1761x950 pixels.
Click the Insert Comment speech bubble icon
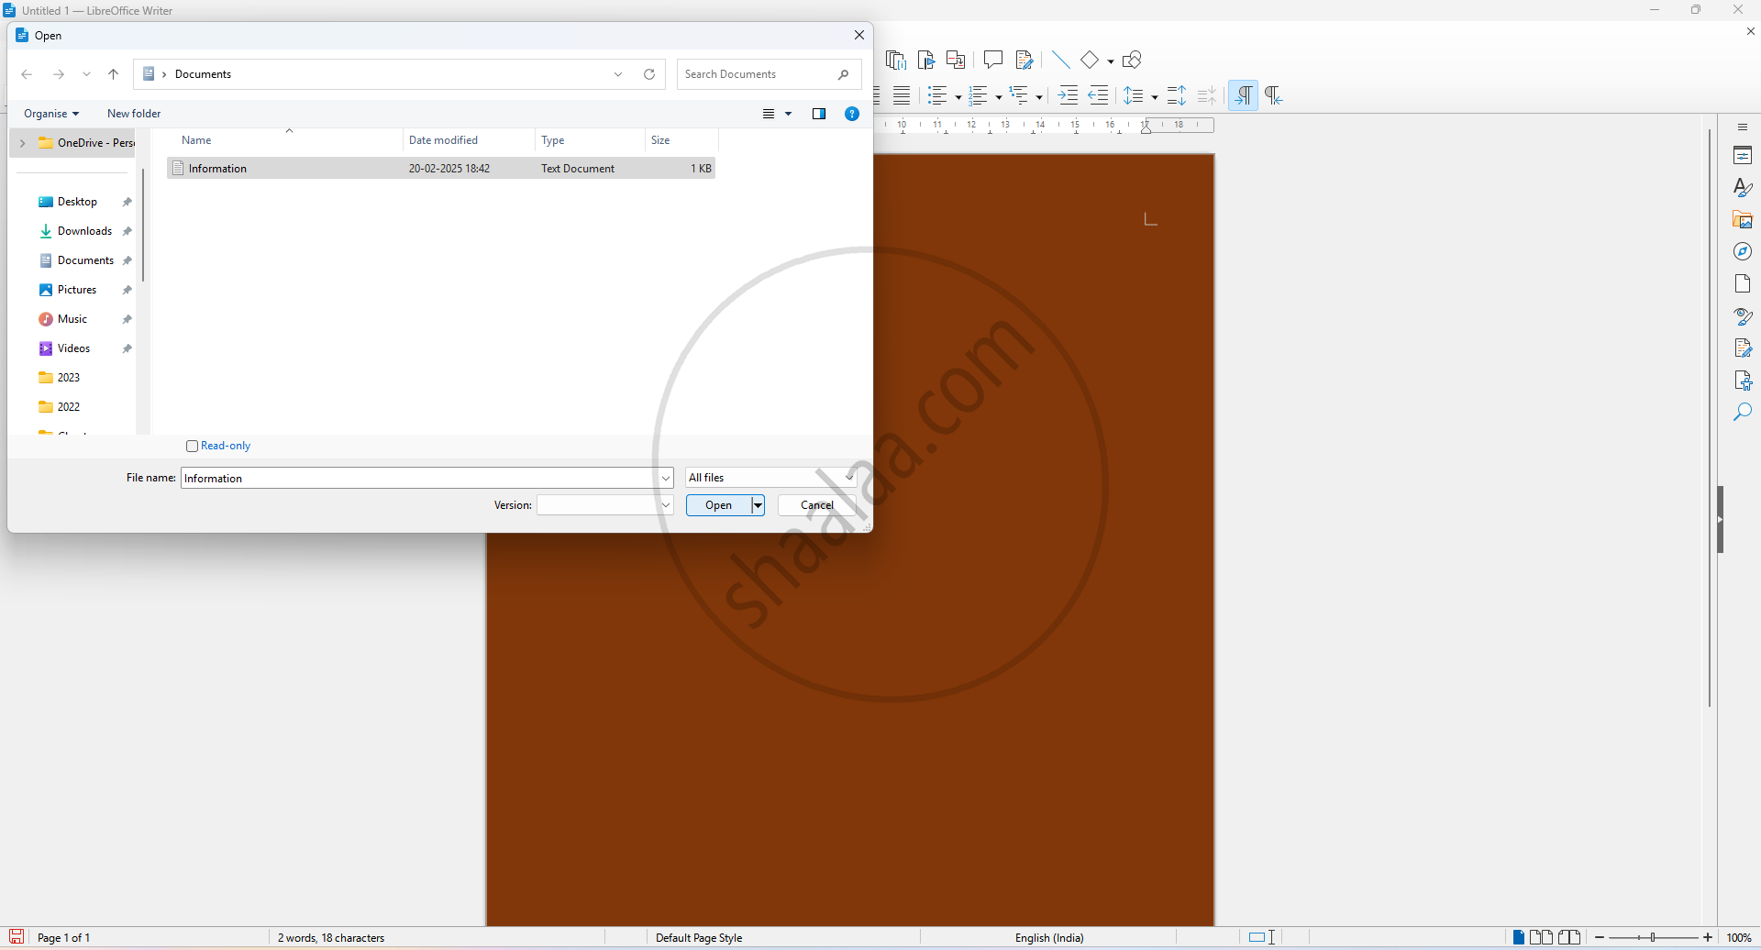(992, 60)
